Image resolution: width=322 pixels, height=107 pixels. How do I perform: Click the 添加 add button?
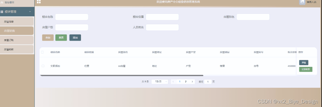[x=75, y=38]
